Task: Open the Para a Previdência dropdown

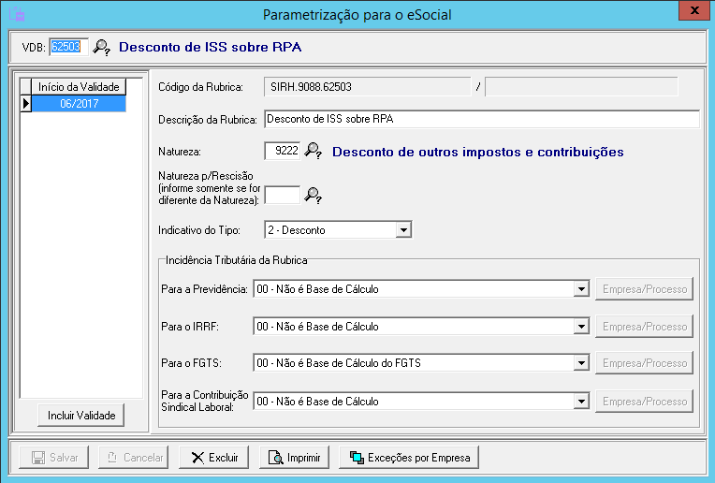Action: click(580, 289)
